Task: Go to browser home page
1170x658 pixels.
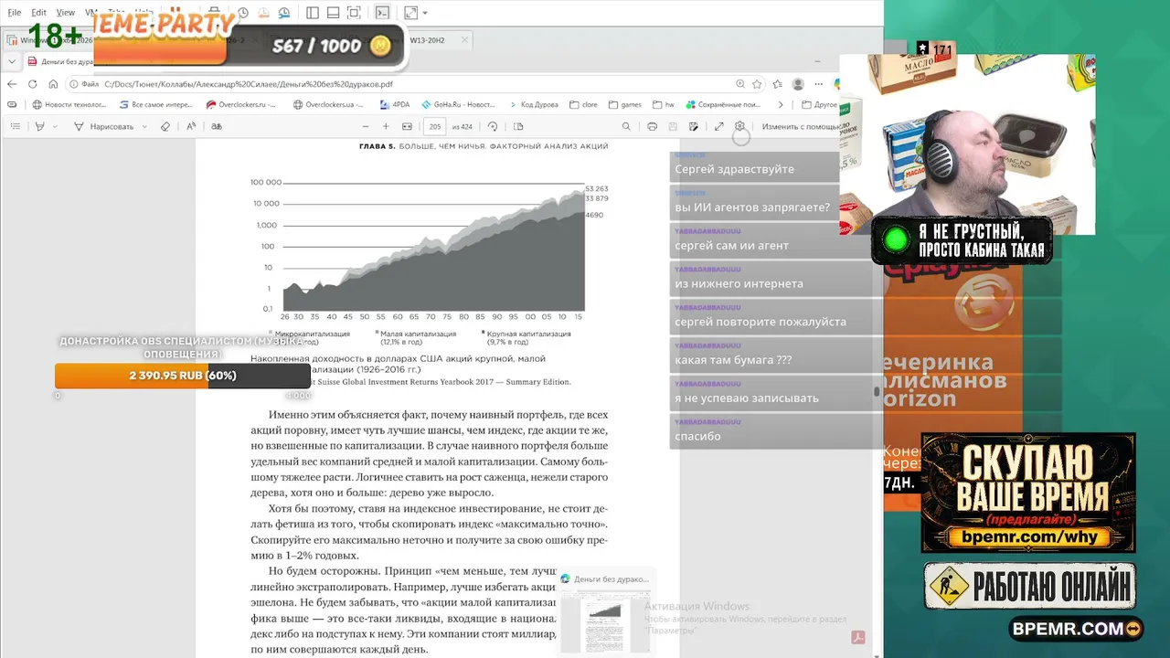Action: [x=53, y=84]
